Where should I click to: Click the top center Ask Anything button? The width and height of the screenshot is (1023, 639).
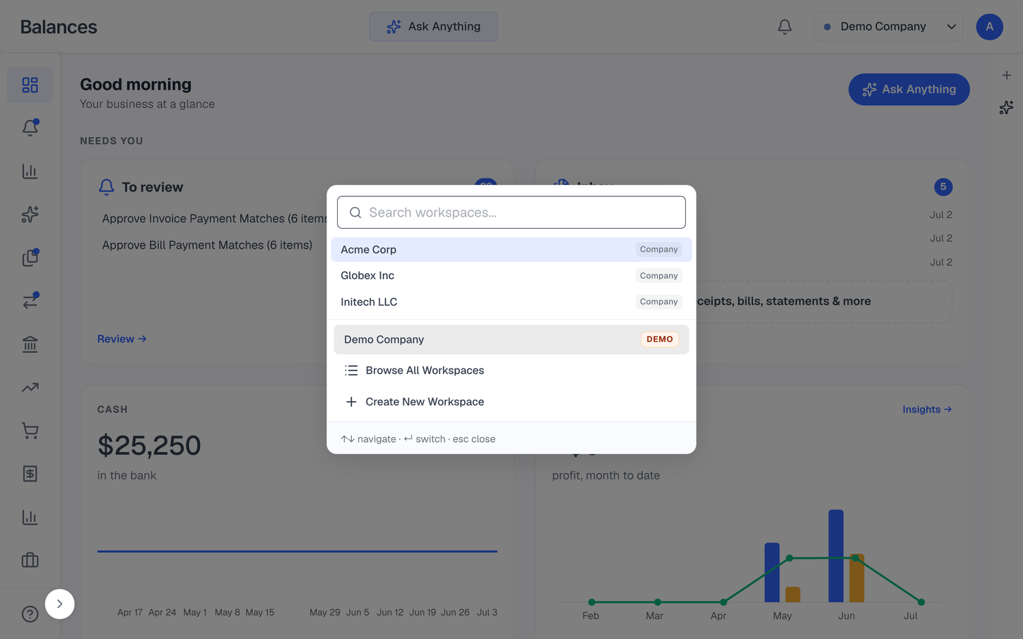[x=433, y=27]
